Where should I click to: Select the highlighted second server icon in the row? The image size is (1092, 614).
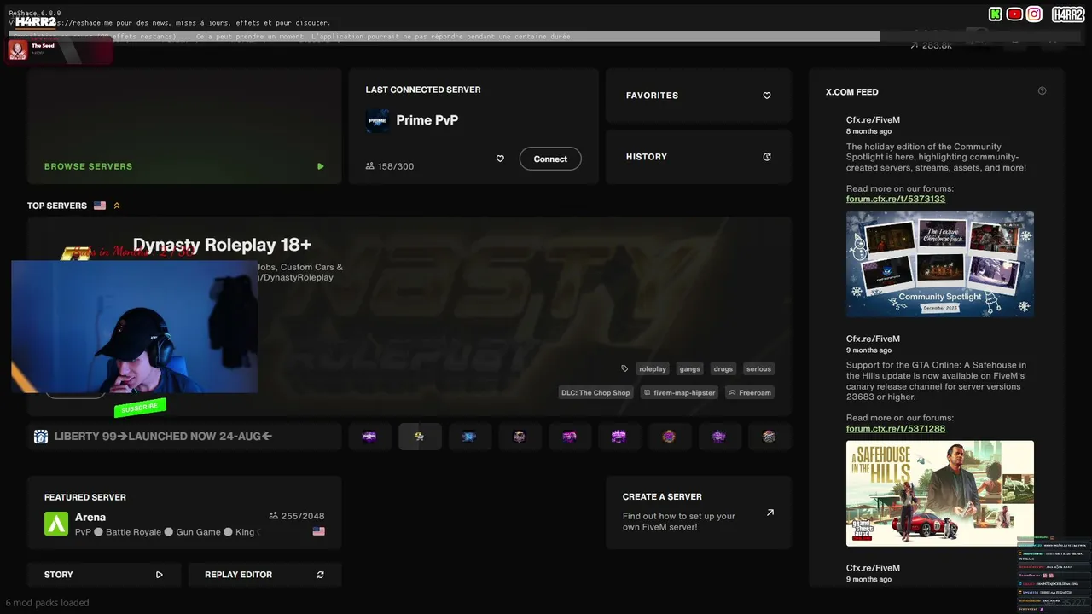coord(420,437)
